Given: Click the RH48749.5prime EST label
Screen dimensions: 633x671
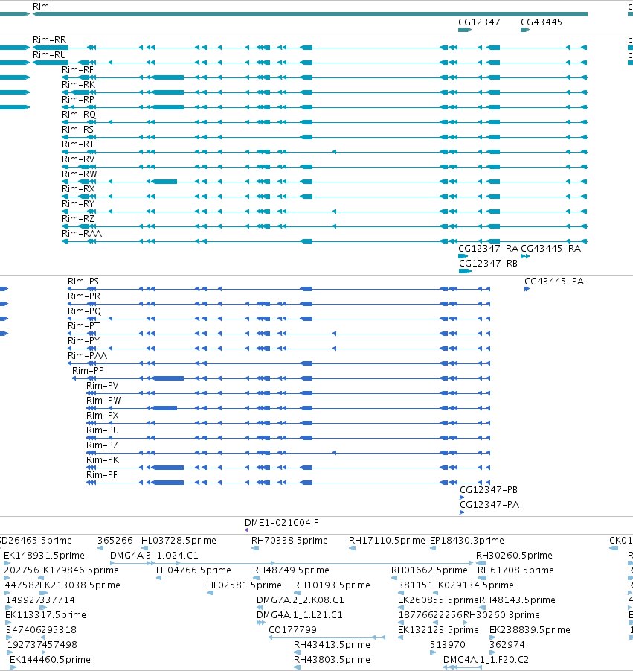Looking at the screenshot, I should pyautogui.click(x=291, y=570).
